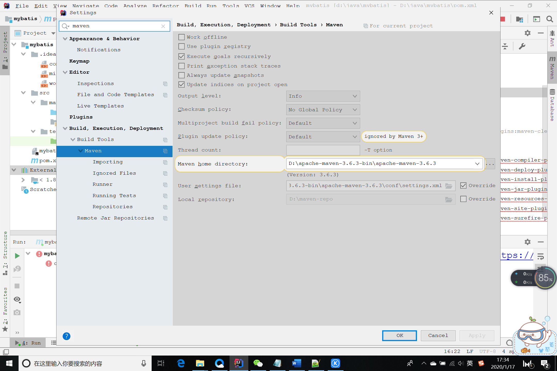Open the settings Help question mark
Image resolution: width=557 pixels, height=371 pixels.
coord(66,336)
